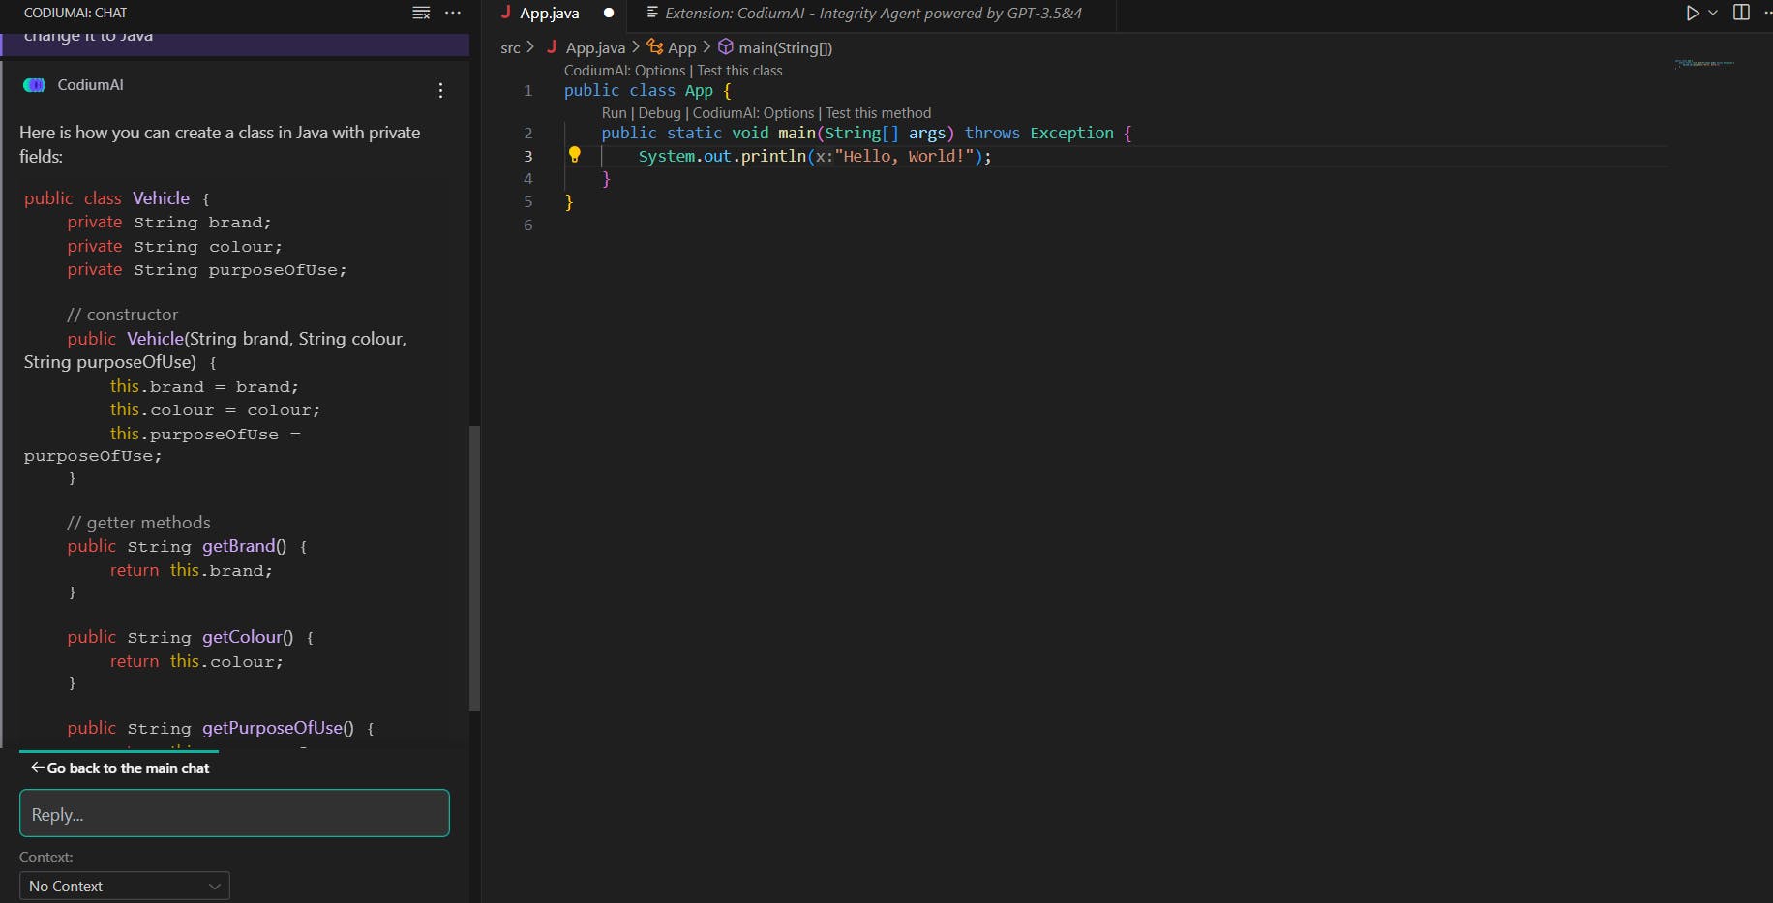Click "getBrand()" method in chat code
1773x903 pixels.
(244, 546)
